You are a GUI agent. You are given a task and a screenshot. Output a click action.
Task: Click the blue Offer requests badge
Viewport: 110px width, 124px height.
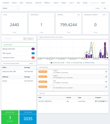[x=33, y=53]
